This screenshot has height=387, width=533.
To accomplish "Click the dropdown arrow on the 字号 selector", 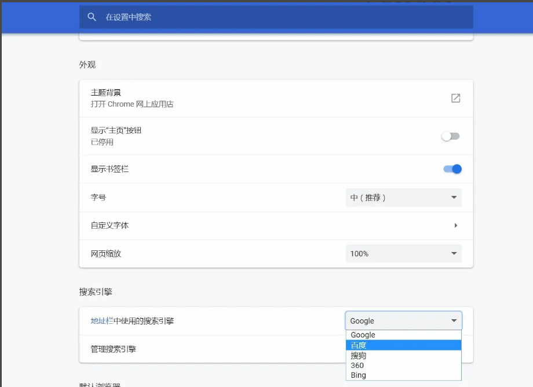I will (454, 197).
